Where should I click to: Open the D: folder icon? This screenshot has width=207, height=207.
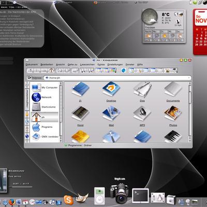(80, 90)
